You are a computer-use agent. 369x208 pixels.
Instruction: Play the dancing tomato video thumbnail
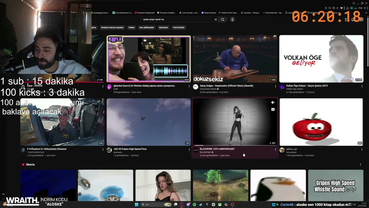pos(321,122)
